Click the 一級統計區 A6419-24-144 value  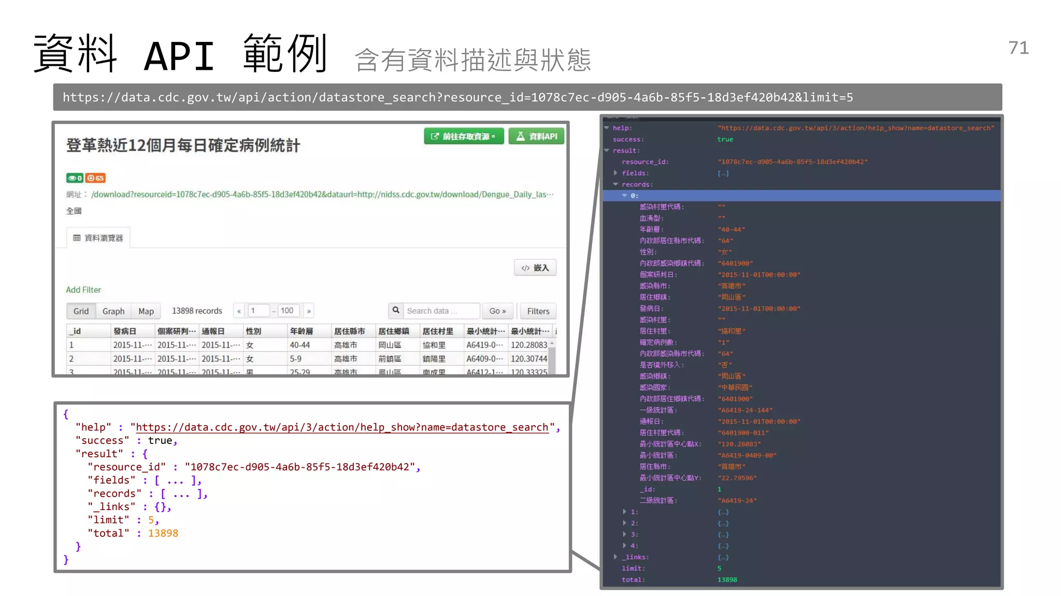tap(745, 410)
